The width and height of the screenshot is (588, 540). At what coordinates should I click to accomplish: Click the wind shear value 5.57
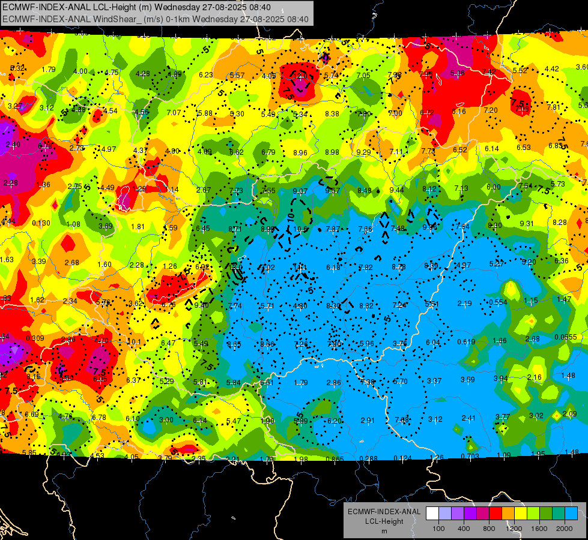coord(237,76)
